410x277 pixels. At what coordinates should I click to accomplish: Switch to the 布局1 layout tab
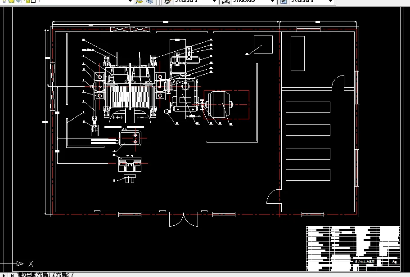coord(44,275)
